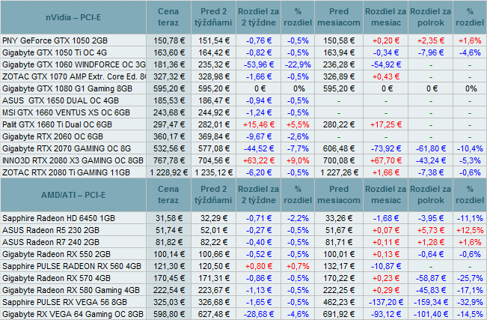Select the +63,22 € two-week difference cell
The image size is (487, 320).
tap(257, 160)
